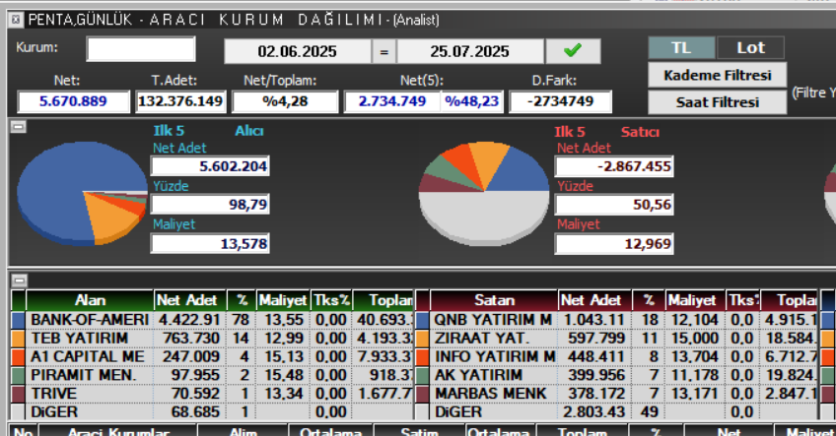Click Maliyet header in Satan table
The width and height of the screenshot is (836, 436).
pyautogui.click(x=695, y=300)
